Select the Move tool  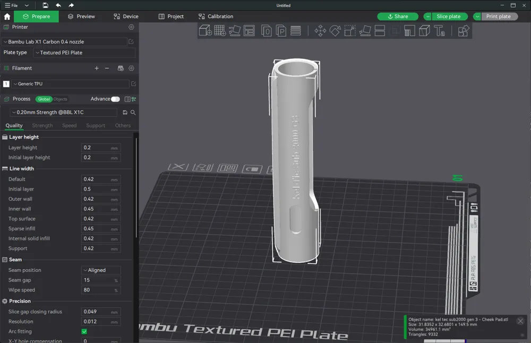[320, 31]
